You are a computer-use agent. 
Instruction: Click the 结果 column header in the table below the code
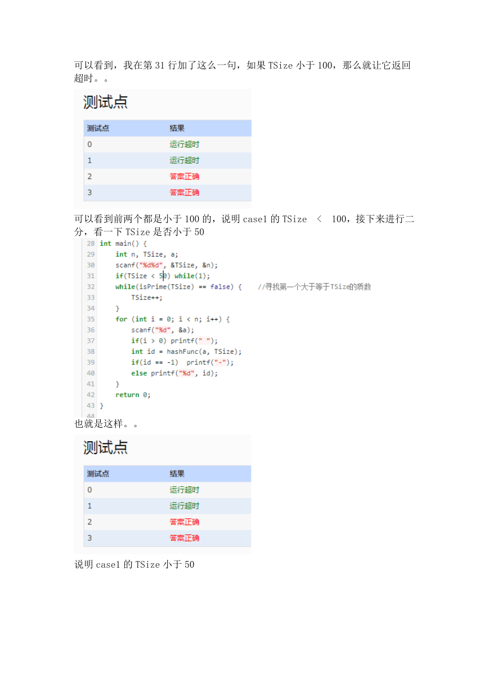click(177, 474)
